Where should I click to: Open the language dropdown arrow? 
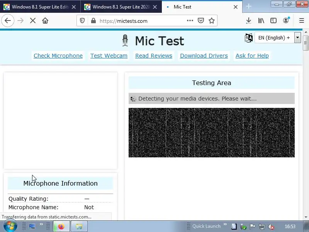[x=297, y=38]
